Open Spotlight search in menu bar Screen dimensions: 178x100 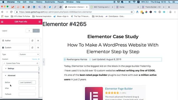169,2
